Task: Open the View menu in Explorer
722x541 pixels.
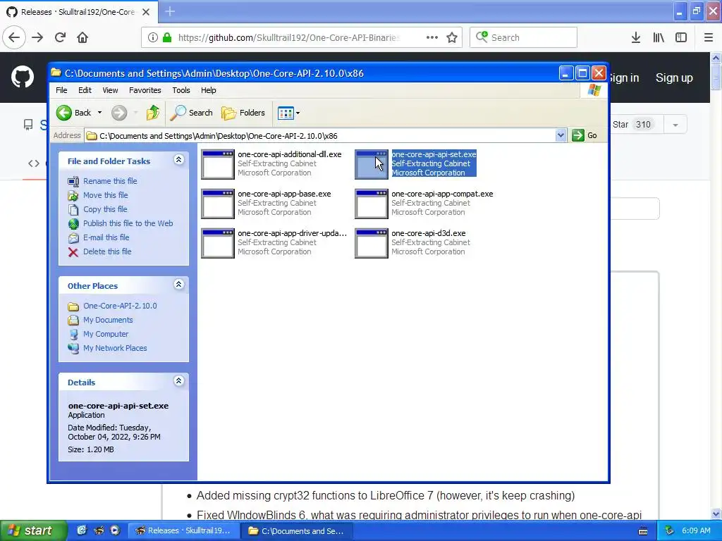Action: pos(110,90)
